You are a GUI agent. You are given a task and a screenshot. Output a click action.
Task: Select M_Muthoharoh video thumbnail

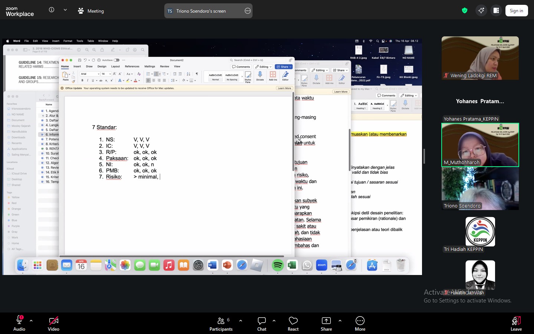[x=480, y=145]
